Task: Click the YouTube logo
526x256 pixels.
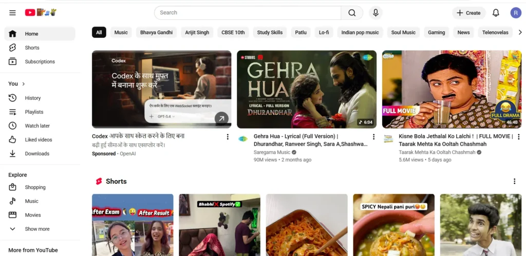Action: point(41,13)
